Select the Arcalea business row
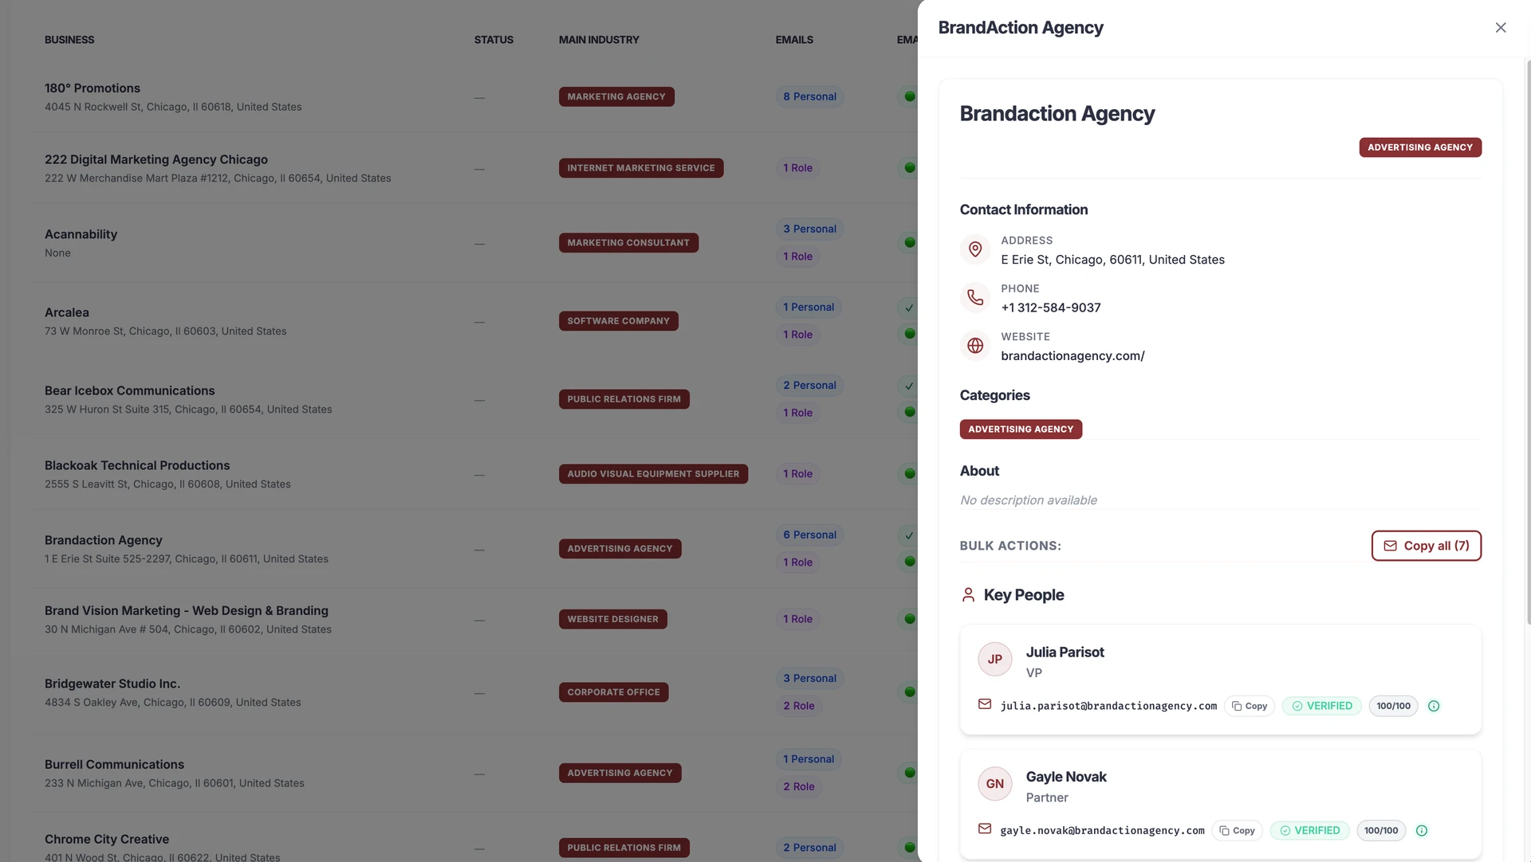Viewport: 1531px width, 862px height. (x=67, y=313)
